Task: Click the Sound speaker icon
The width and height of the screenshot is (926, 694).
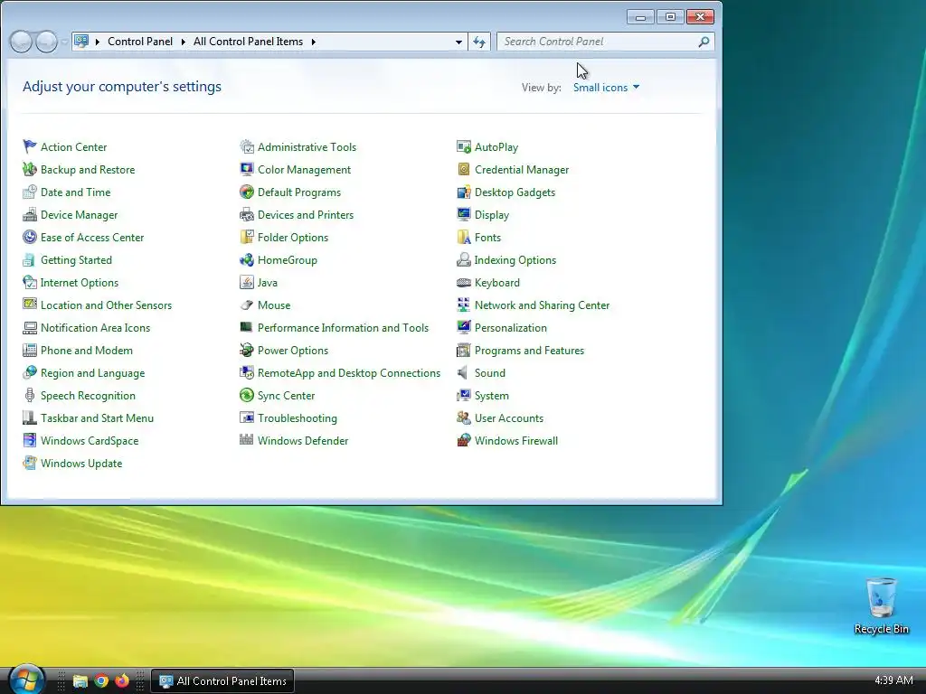Action: 464,372
